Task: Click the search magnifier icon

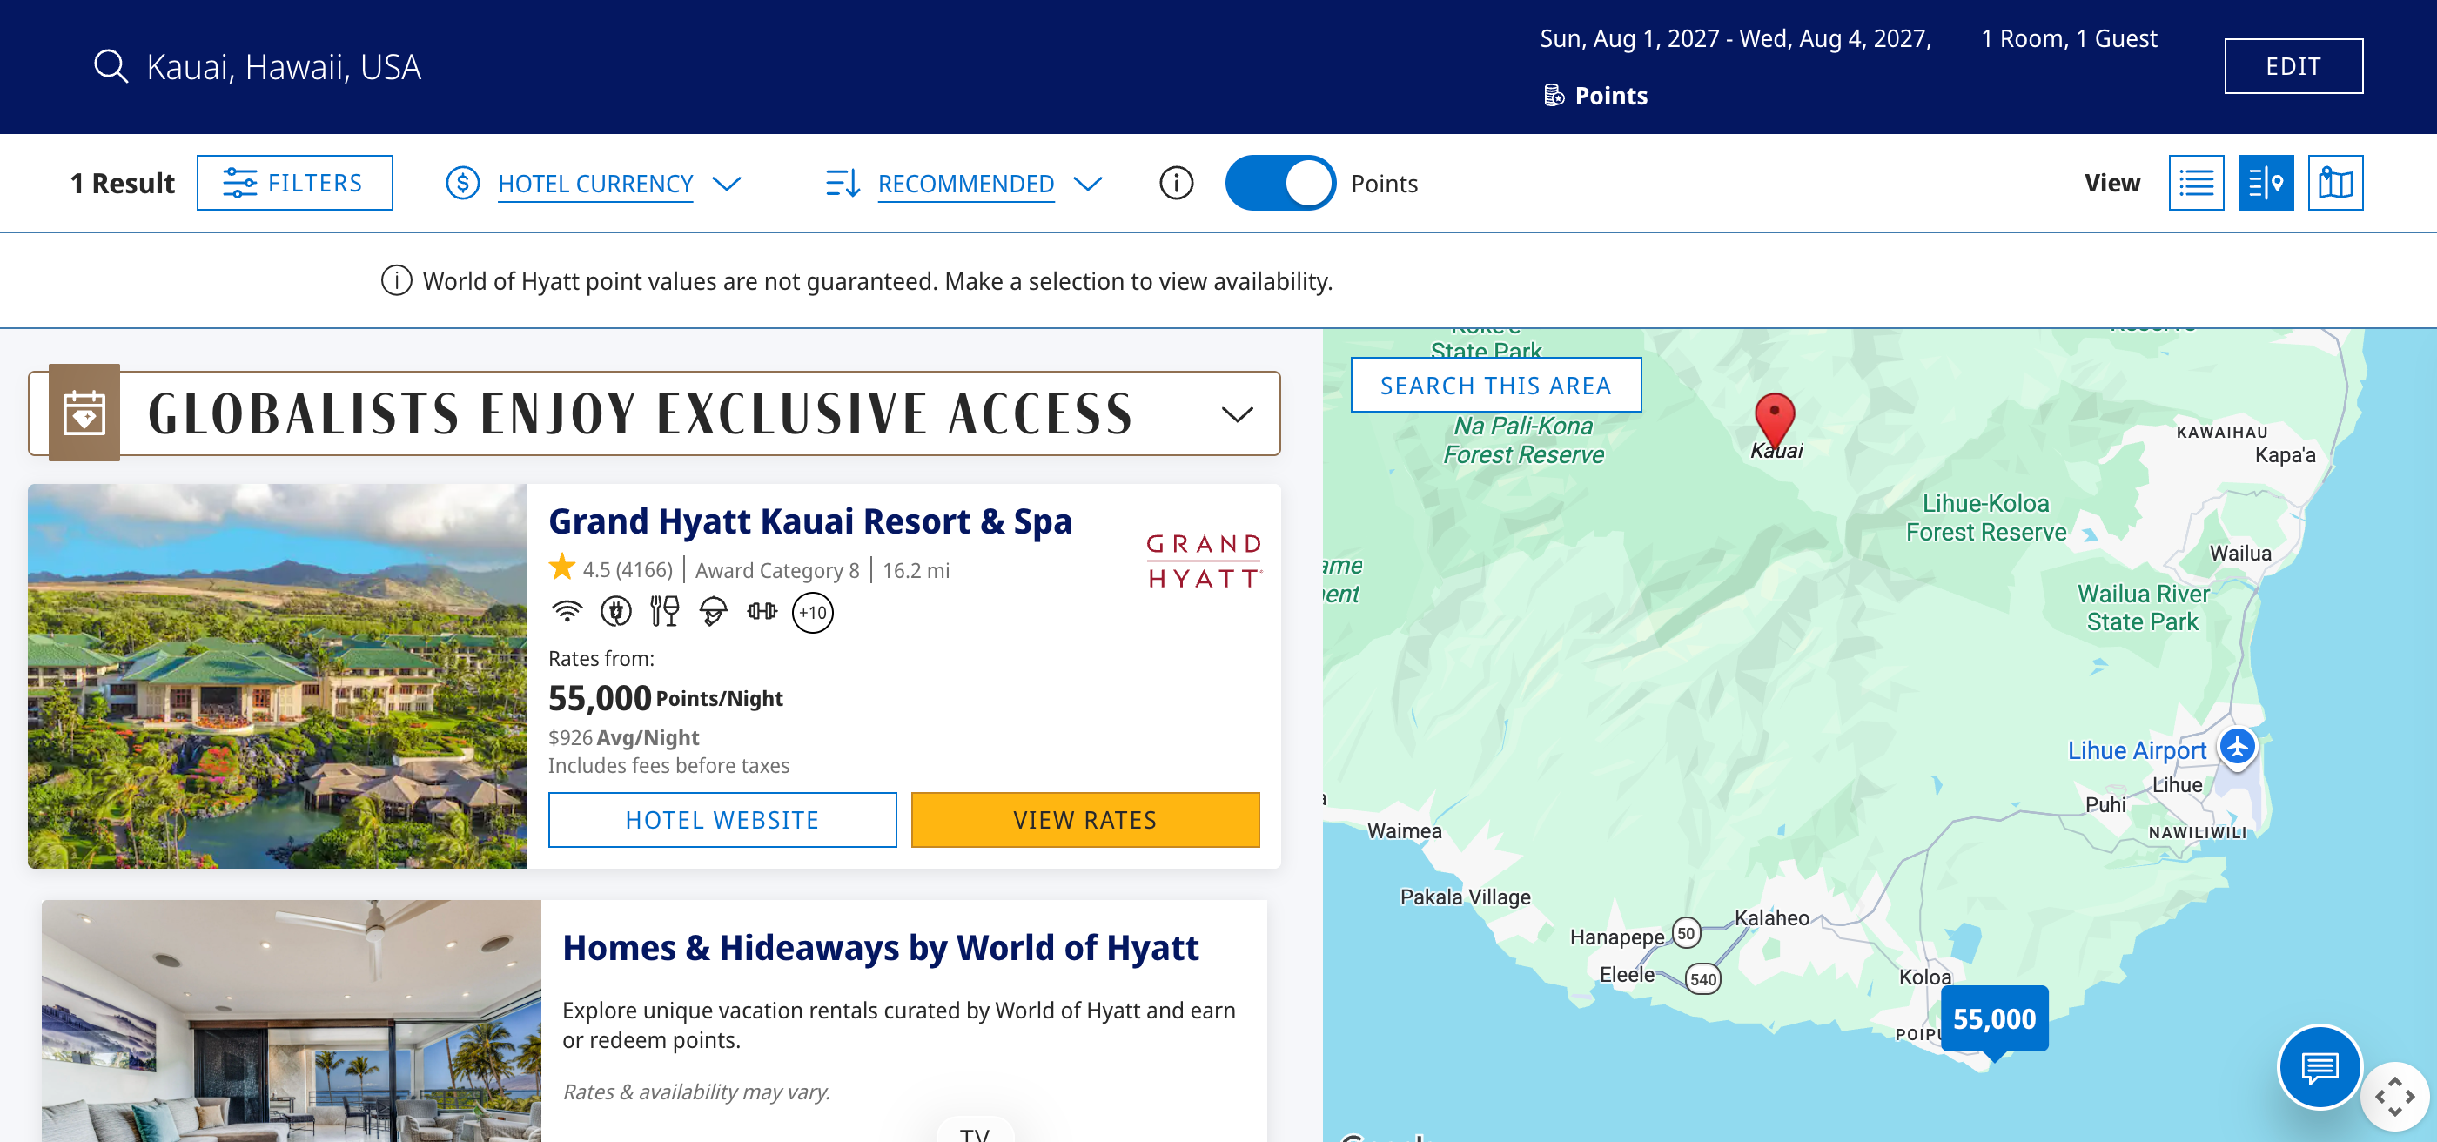Action: (111, 66)
